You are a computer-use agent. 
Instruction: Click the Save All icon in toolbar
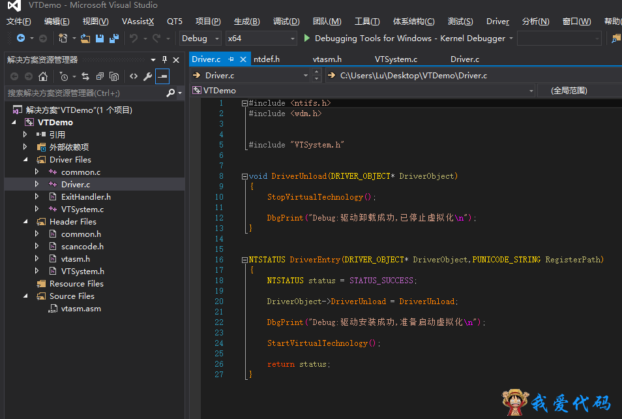pos(114,38)
